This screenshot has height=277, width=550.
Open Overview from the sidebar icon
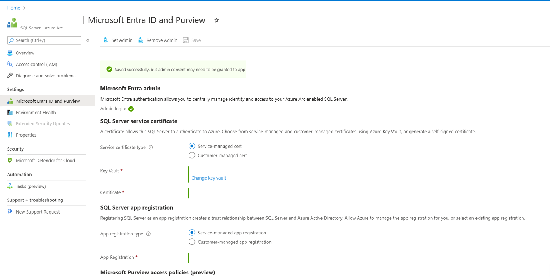(10, 53)
